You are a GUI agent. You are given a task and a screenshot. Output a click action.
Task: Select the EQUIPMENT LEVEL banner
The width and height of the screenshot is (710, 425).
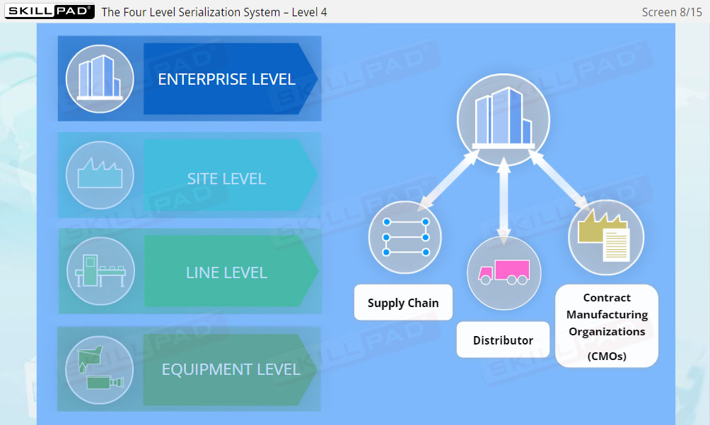225,369
